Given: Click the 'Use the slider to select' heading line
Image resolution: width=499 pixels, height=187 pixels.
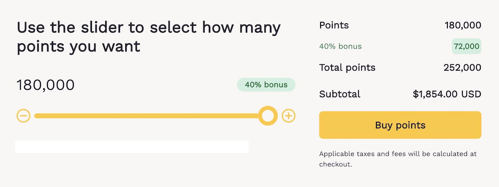Looking at the screenshot, I should (x=148, y=28).
